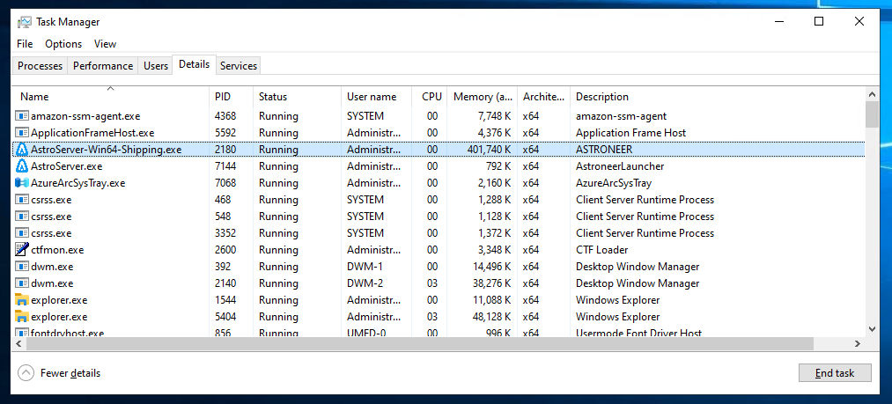892x404 pixels.
Task: Sort by the User name column header
Action: tap(376, 97)
